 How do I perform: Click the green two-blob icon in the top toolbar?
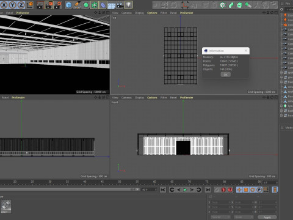point(231,5)
